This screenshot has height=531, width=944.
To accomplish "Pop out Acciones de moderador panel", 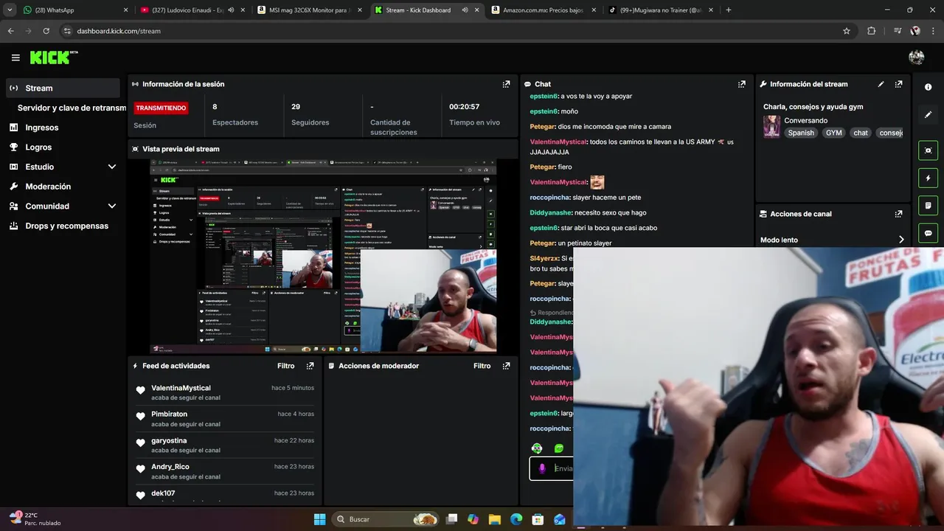I will [506, 366].
